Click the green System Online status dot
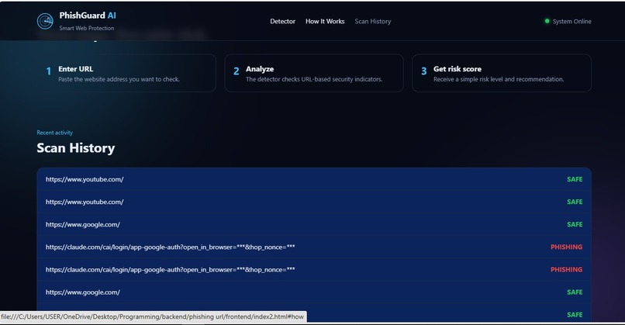625x325 pixels. tap(547, 21)
